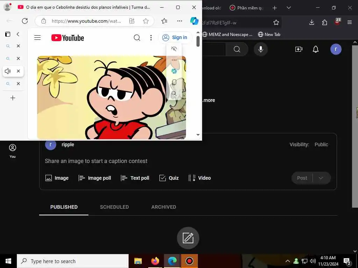This screenshot has height=268, width=358.
Task: Click the uBlock extension badge icon
Action: tap(337, 22)
